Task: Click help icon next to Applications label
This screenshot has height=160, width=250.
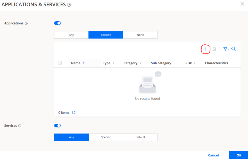Action: click(x=26, y=23)
